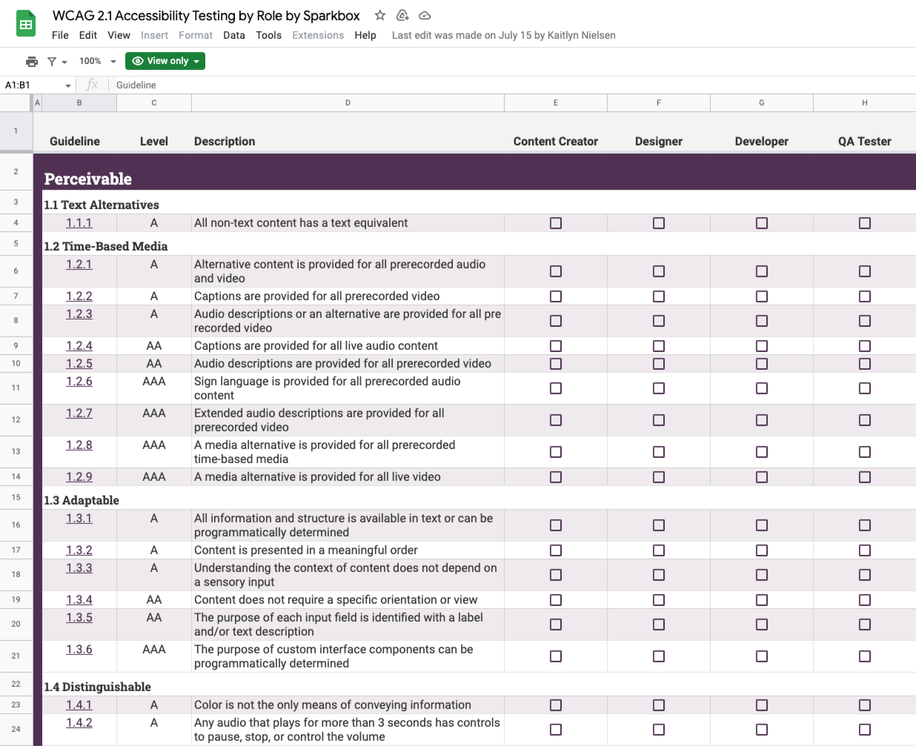This screenshot has height=746, width=916.
Task: Open the Data menu
Action: [x=233, y=35]
